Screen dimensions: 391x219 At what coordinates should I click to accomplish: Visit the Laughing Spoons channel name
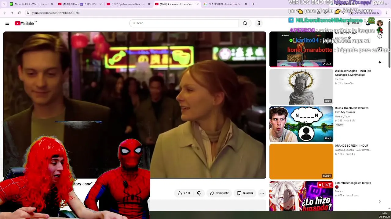coord(353,150)
